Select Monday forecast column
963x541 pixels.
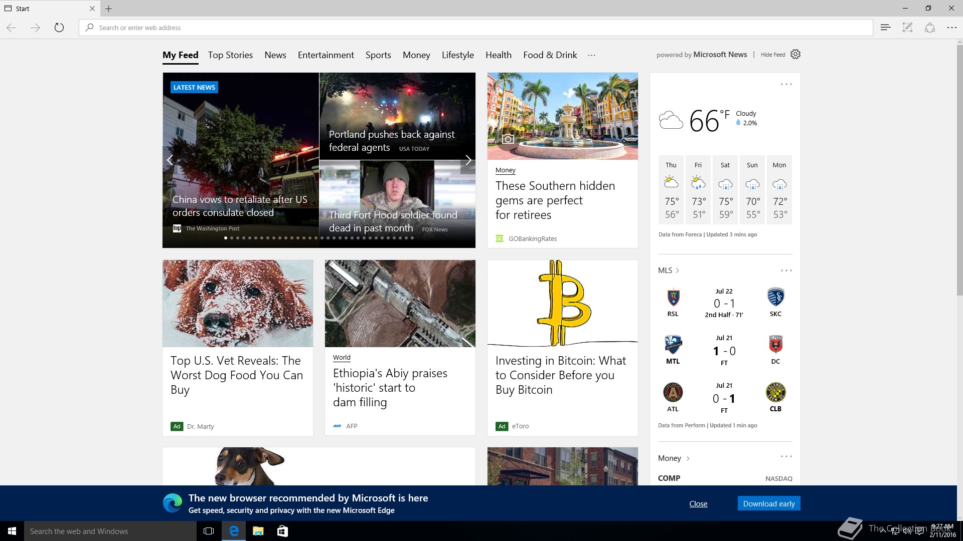(779, 190)
